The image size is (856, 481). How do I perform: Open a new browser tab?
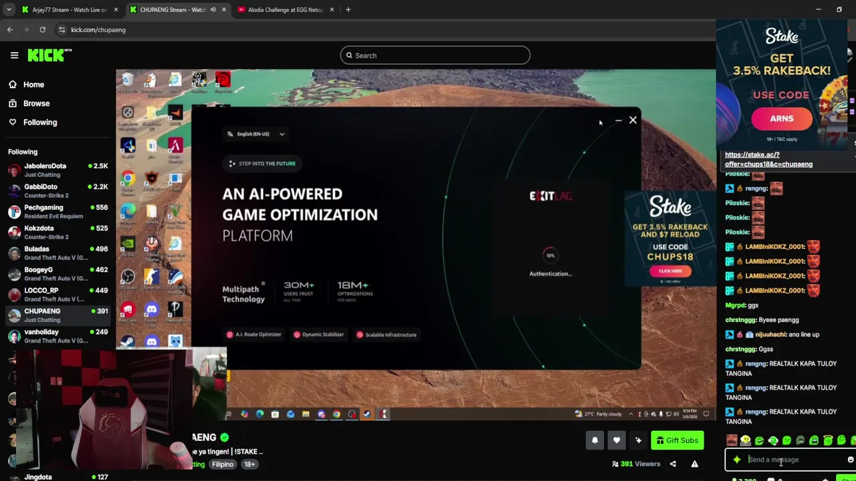click(348, 9)
